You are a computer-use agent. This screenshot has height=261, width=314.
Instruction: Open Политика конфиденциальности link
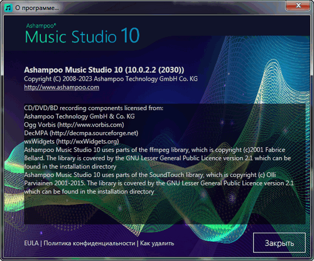tap(89, 243)
